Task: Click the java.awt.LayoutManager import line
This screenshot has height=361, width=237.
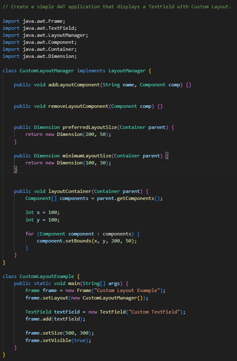Action: click(x=45, y=35)
